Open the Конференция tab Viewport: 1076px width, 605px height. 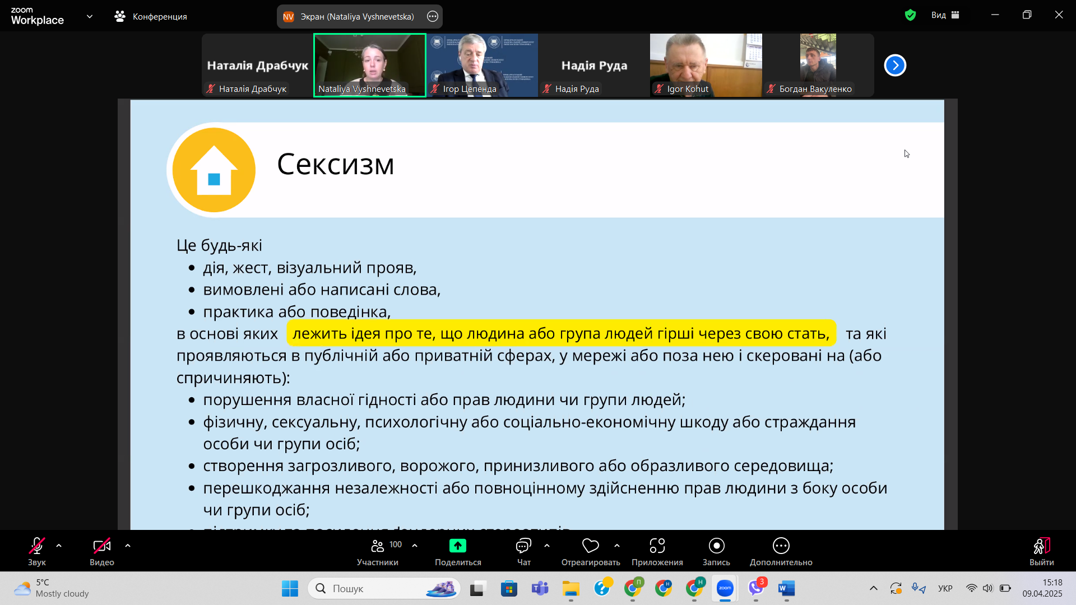tap(151, 16)
